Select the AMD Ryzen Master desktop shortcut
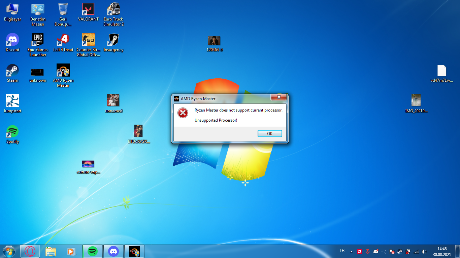Image resolution: width=460 pixels, height=258 pixels. pos(63,76)
